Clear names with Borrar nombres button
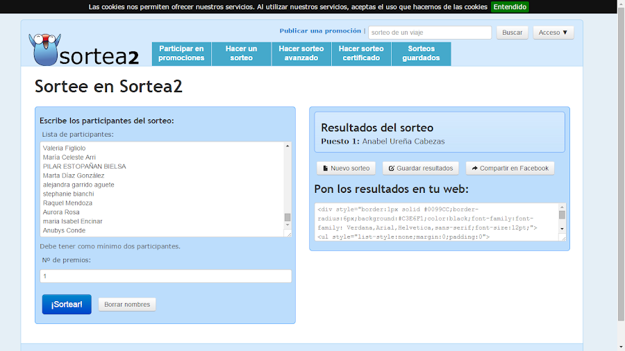The image size is (625, 351). (127, 305)
